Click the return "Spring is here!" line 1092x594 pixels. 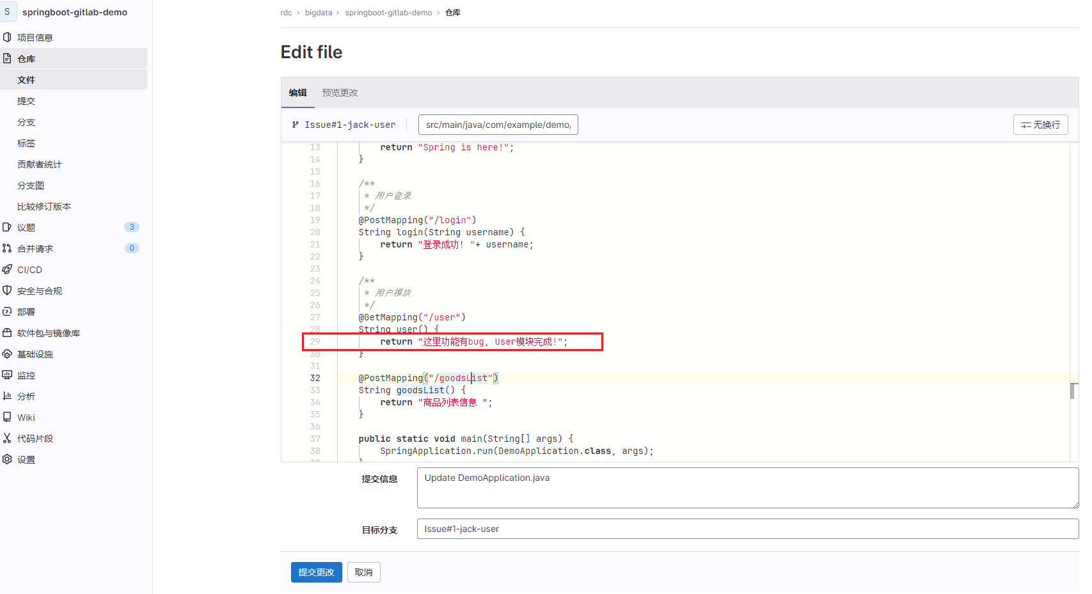click(x=447, y=147)
